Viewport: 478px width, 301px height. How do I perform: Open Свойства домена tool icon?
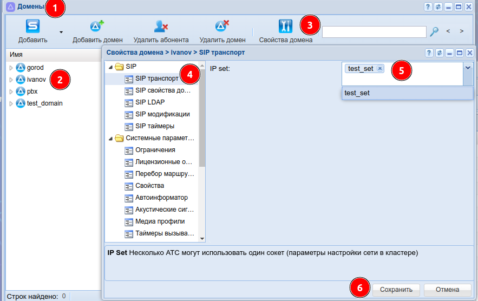(286, 26)
